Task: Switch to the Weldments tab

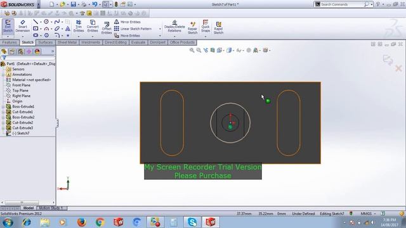Action: point(91,42)
